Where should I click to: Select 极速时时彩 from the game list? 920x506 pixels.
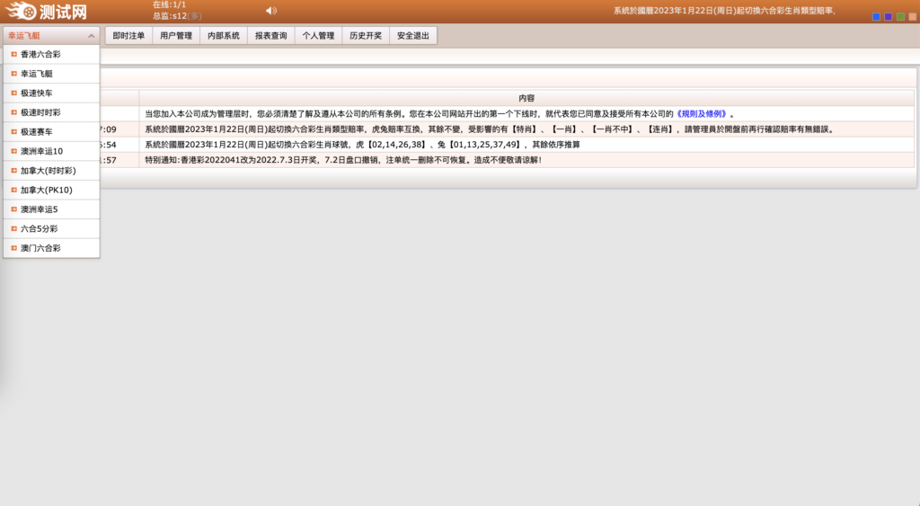[x=40, y=112]
